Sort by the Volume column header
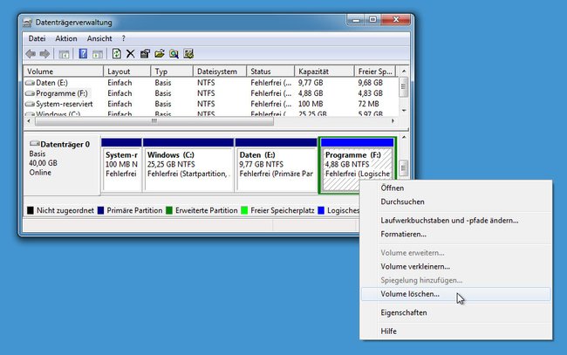 (64, 72)
